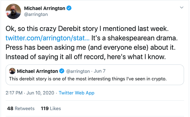The height and width of the screenshot is (117, 190).
Task: Click the @arrington handle under the name
Action: click(x=36, y=14)
